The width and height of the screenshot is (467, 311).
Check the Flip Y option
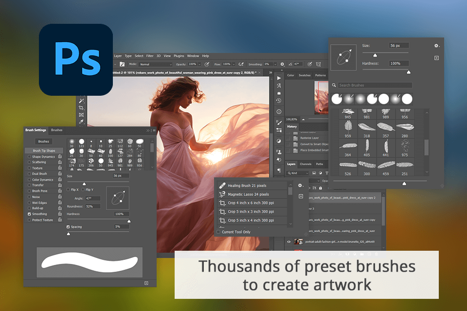(x=83, y=190)
